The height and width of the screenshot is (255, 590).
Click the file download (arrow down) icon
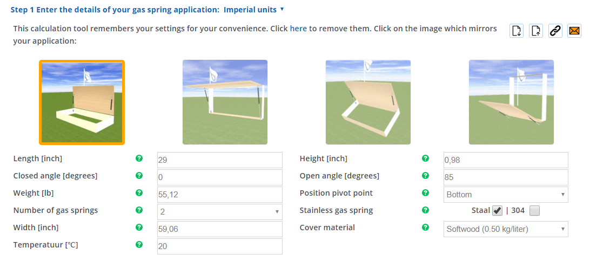(517, 31)
